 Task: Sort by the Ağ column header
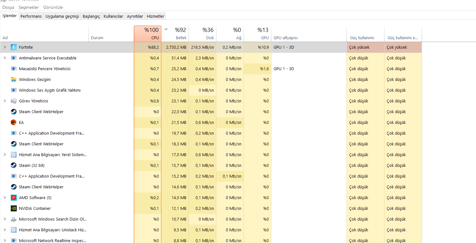pyautogui.click(x=230, y=34)
